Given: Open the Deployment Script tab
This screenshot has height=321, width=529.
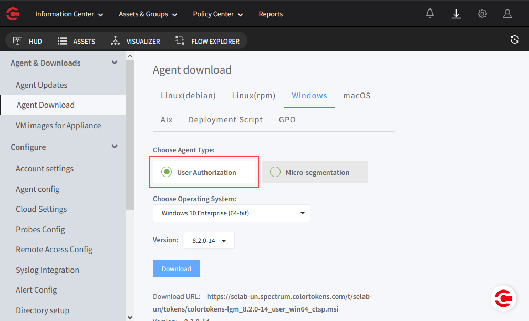Looking at the screenshot, I should click(225, 119).
